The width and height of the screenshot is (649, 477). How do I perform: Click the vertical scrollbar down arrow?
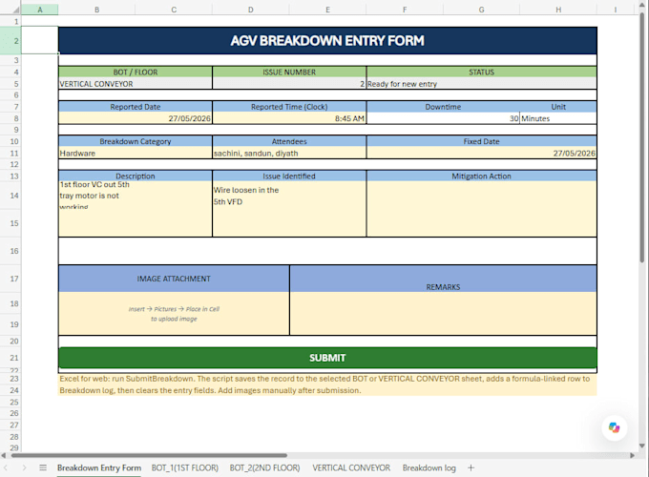(642, 446)
